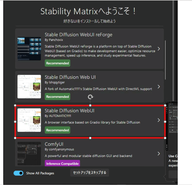
Task: Select the reForge package preview thumbnail
Action: [x=29, y=49]
